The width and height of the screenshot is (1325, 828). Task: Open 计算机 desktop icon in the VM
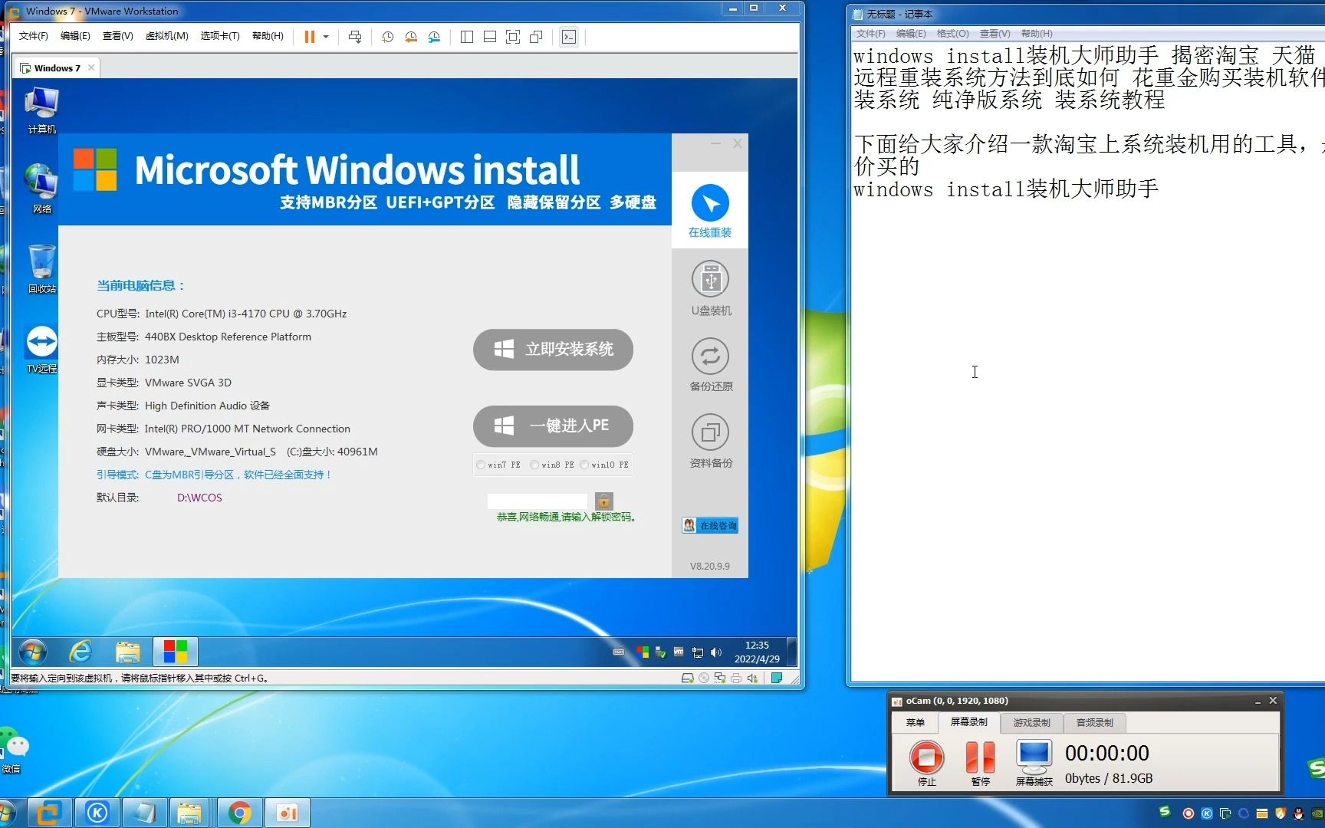41,110
